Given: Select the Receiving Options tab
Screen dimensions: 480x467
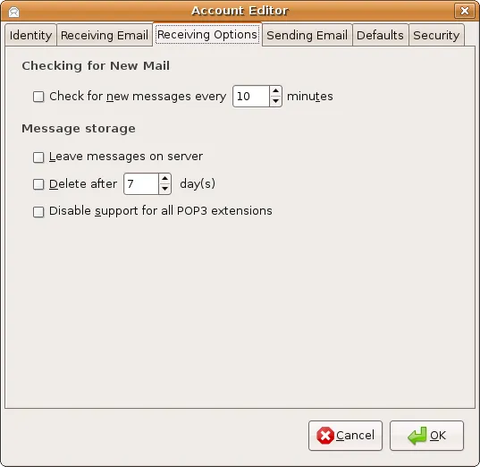Looking at the screenshot, I should point(207,35).
